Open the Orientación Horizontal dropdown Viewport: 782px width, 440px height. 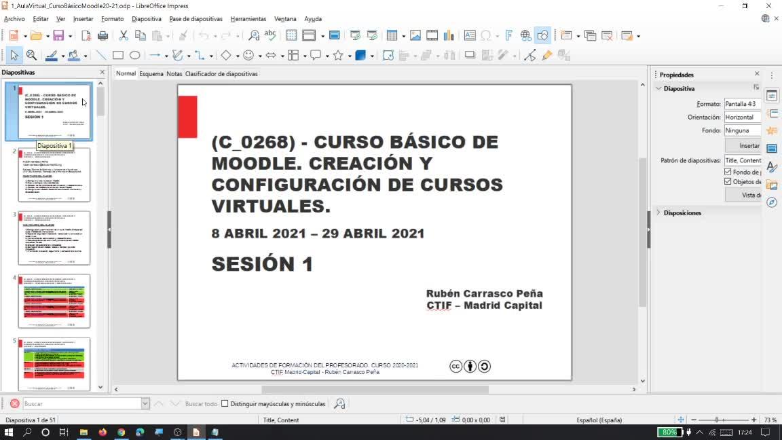[x=743, y=117]
